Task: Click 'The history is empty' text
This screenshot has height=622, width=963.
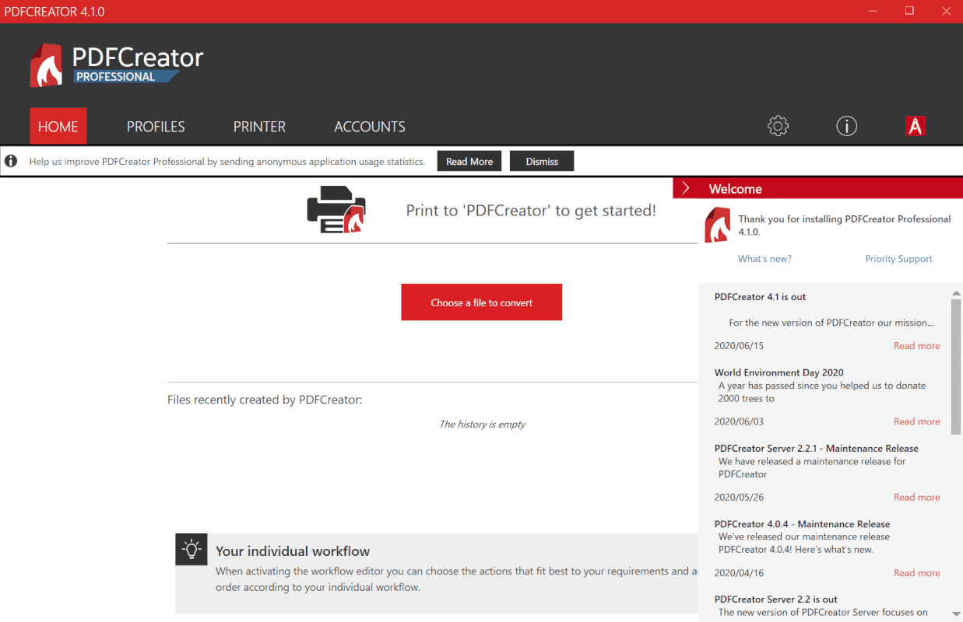Action: [483, 425]
